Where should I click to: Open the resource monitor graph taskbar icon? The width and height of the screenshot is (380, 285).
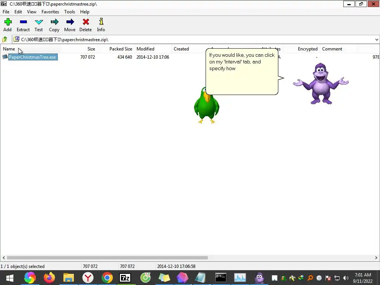coord(240,278)
